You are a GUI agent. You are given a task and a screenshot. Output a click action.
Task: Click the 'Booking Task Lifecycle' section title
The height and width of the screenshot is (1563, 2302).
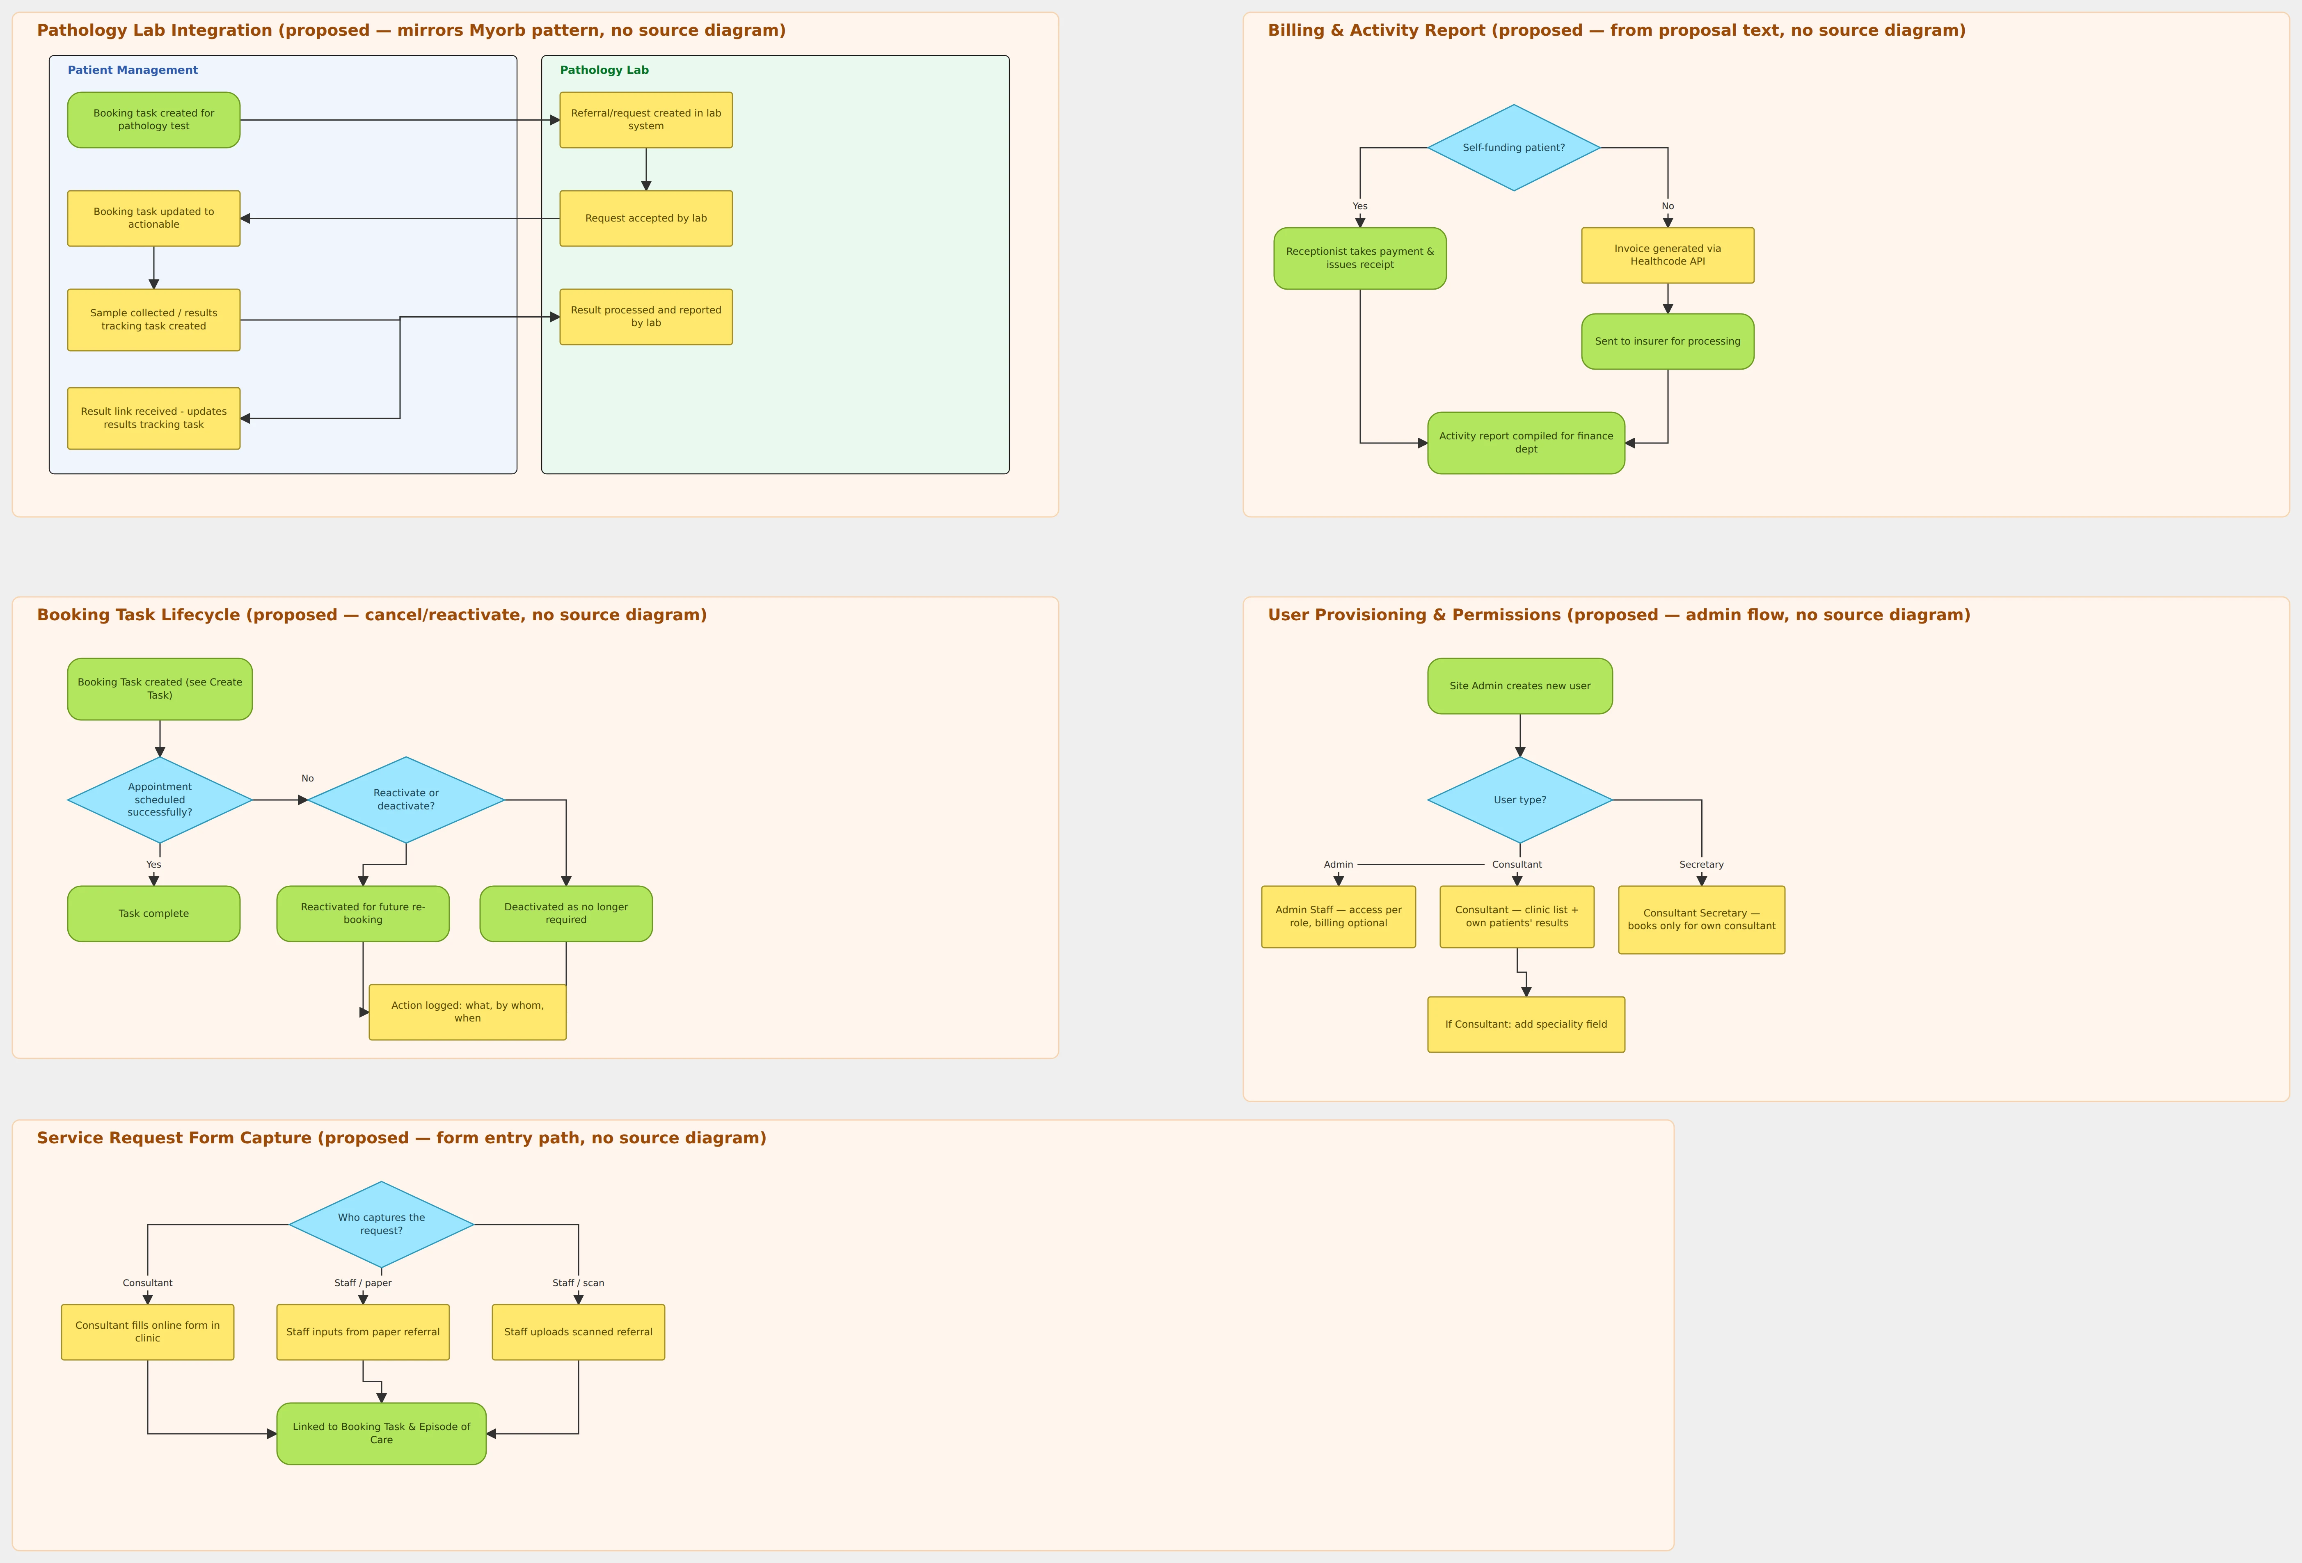click(371, 615)
